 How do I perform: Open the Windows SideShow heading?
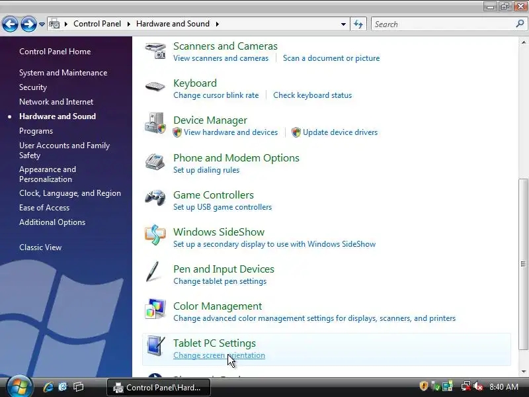pos(219,232)
